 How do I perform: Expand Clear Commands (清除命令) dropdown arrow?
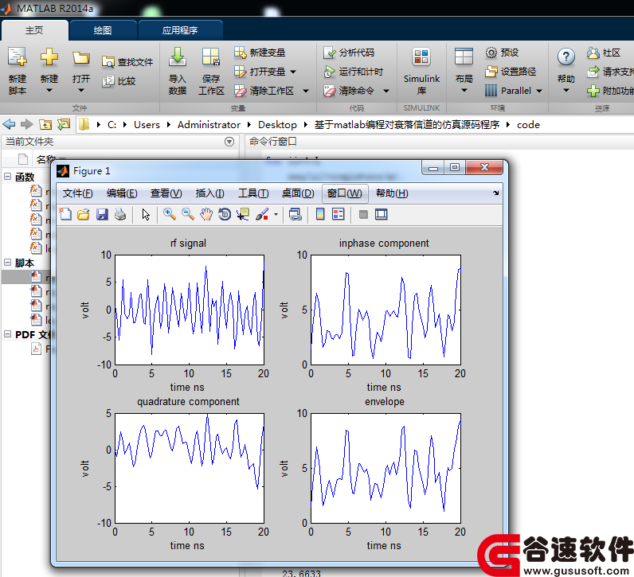pos(386,91)
